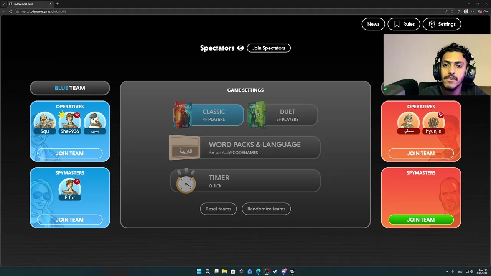This screenshot has height=276, width=491.
Task: Open the Windows Start menu
Action: coord(199,271)
